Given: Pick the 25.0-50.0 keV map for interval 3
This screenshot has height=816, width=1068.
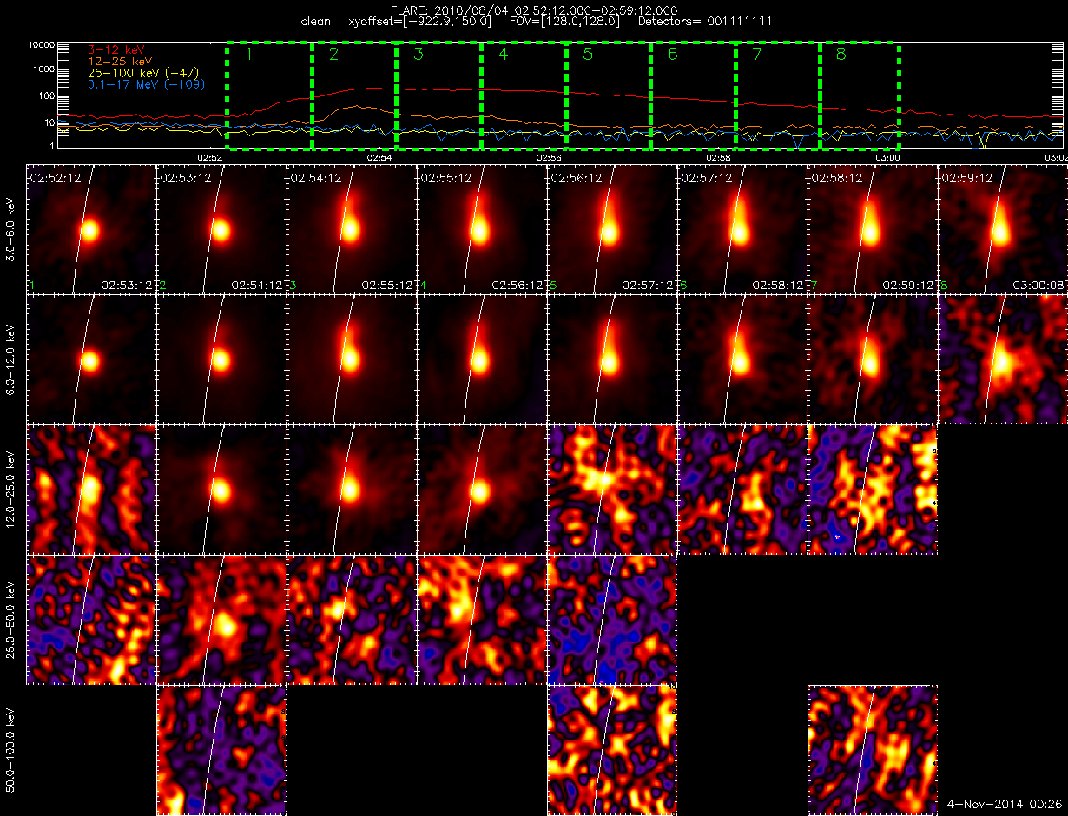Looking at the screenshot, I should (x=352, y=620).
